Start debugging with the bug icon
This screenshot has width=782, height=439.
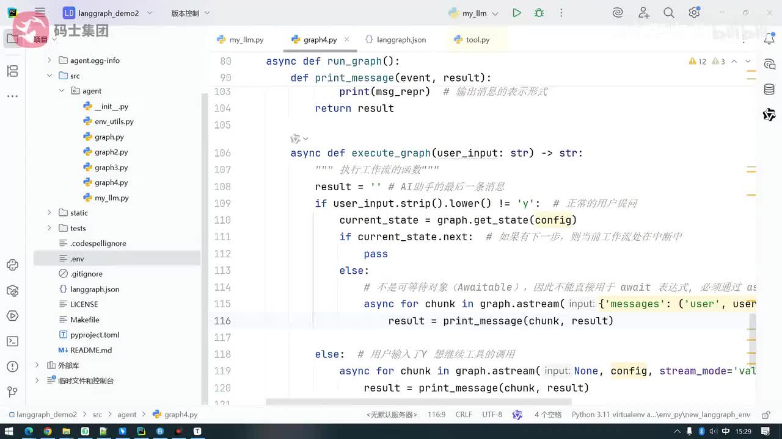pyautogui.click(x=539, y=13)
